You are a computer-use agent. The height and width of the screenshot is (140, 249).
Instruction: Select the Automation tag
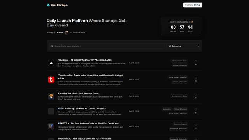pyautogui.click(x=167, y=109)
